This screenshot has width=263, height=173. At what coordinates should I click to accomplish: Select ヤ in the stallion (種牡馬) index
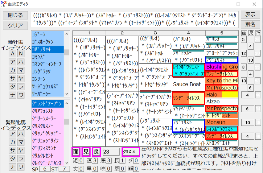coord(21,78)
